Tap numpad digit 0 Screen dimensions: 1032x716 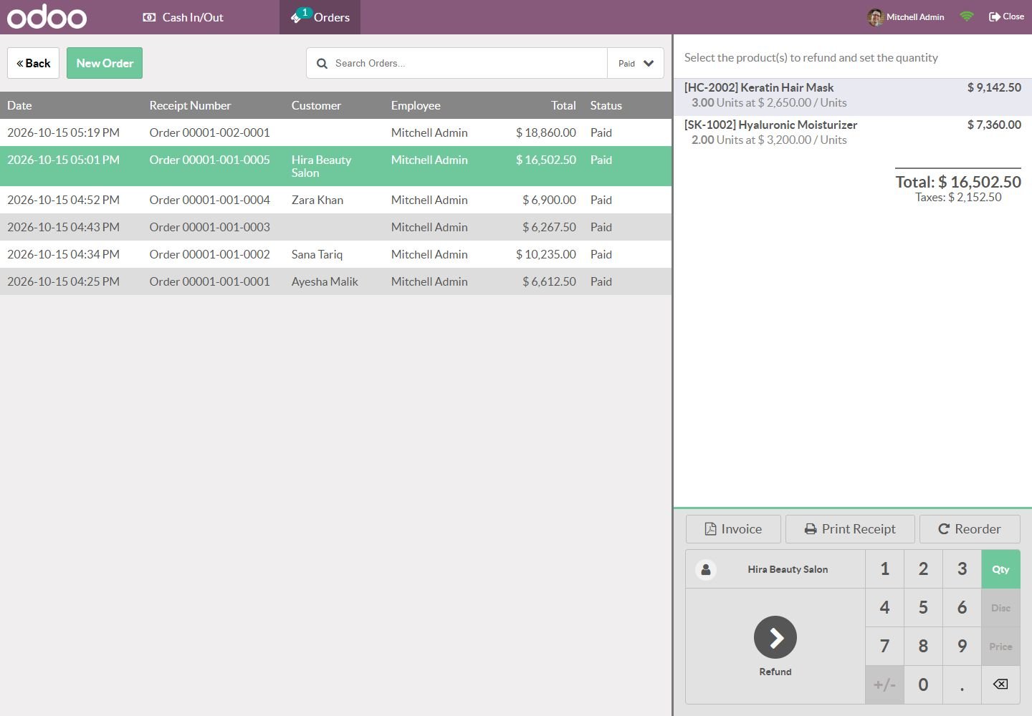(924, 685)
